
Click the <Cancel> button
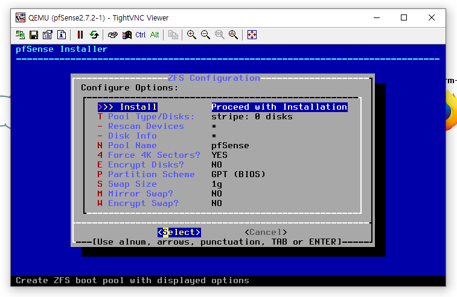266,232
